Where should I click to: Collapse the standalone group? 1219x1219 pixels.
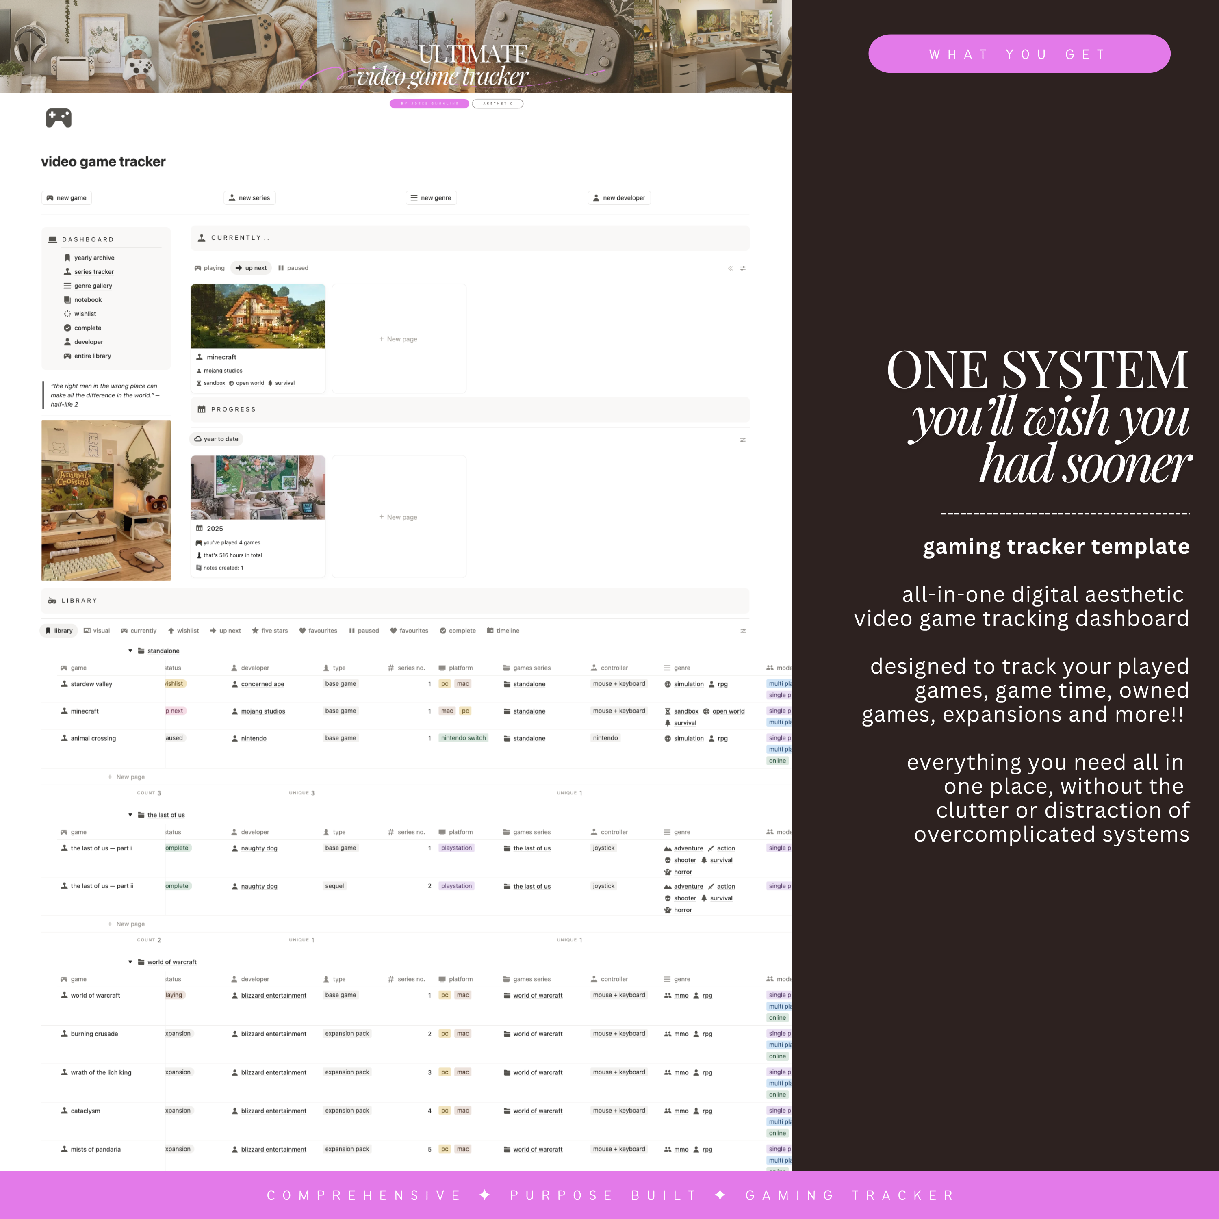(130, 651)
